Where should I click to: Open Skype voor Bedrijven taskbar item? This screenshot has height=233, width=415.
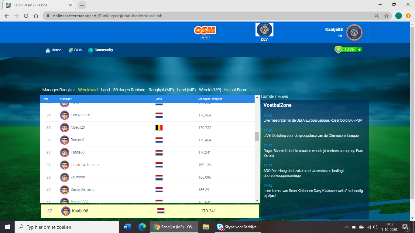[238, 227]
